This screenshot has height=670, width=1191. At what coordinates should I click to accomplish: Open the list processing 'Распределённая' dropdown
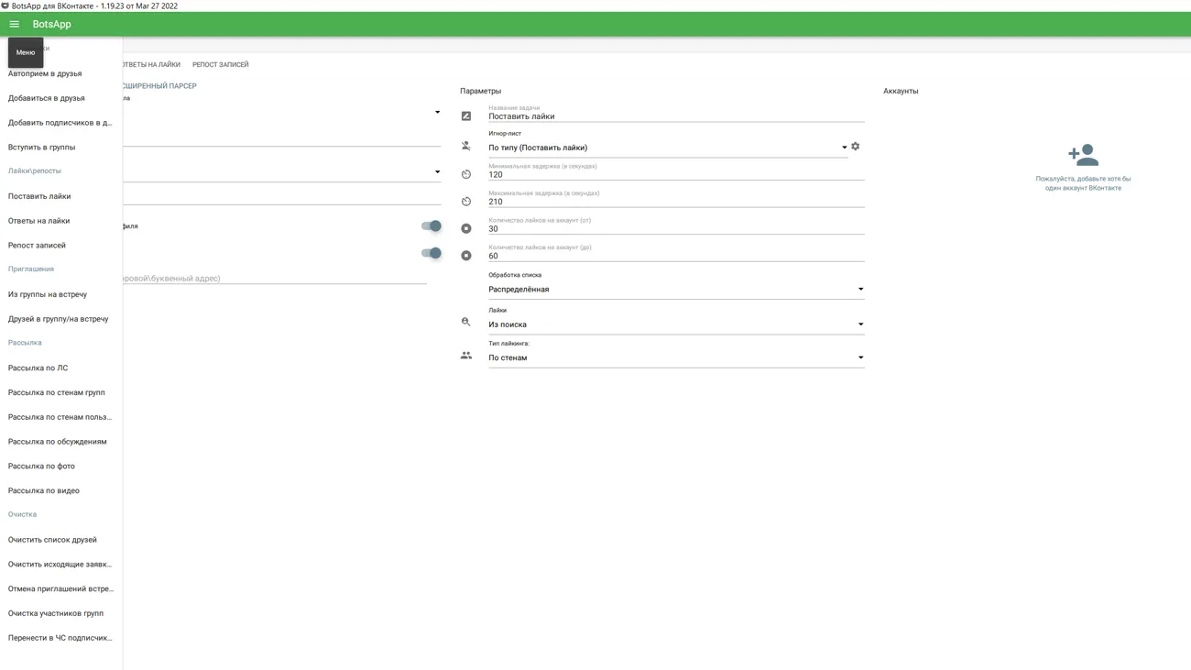click(676, 290)
